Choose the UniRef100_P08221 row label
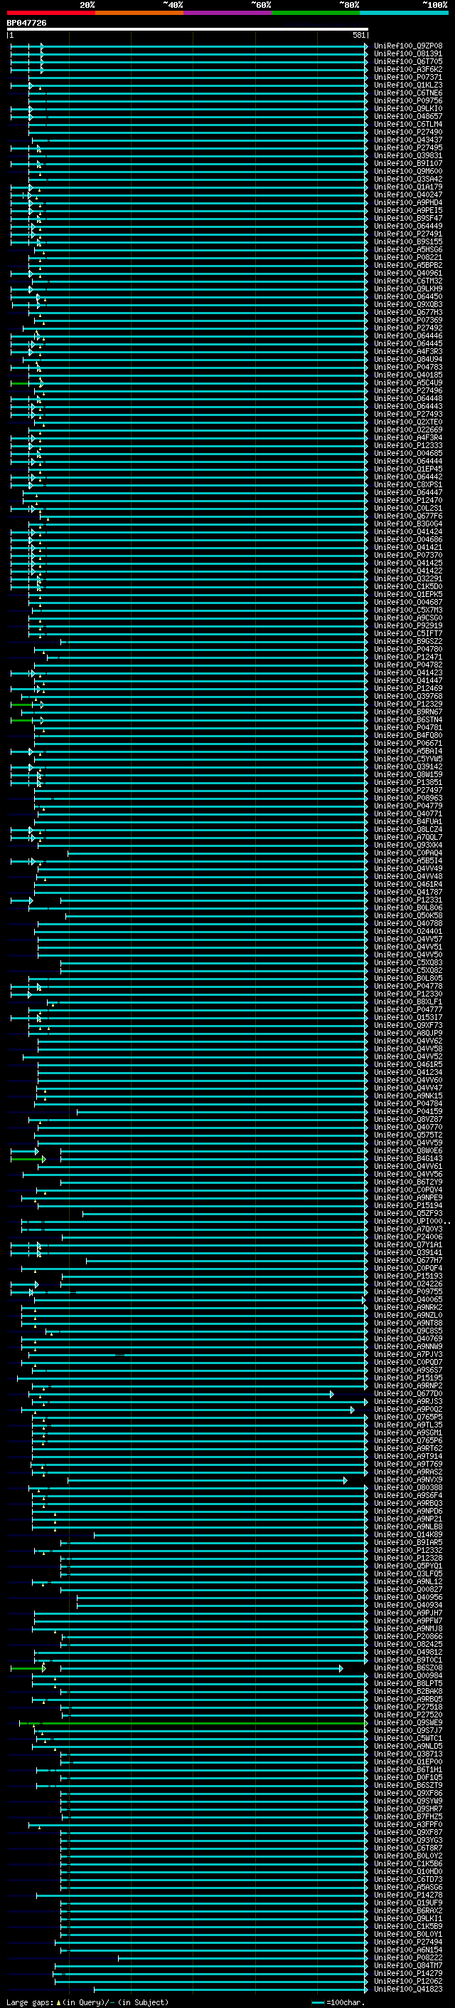The height and width of the screenshot is (2008, 455). coord(408,257)
